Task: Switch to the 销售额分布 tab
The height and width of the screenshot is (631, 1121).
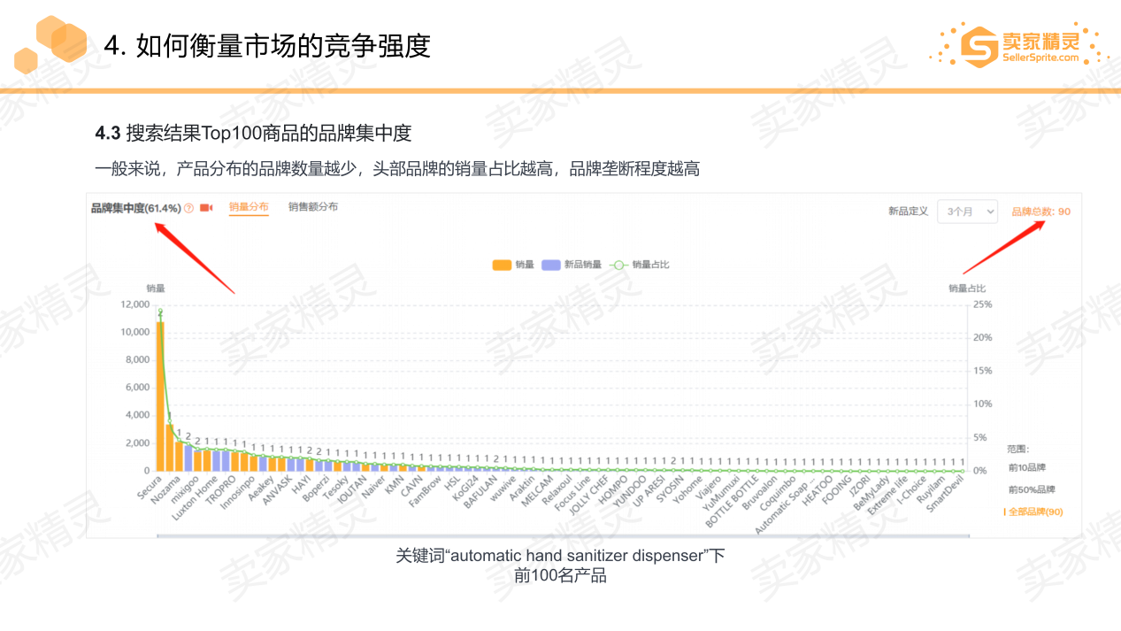Action: click(x=311, y=207)
